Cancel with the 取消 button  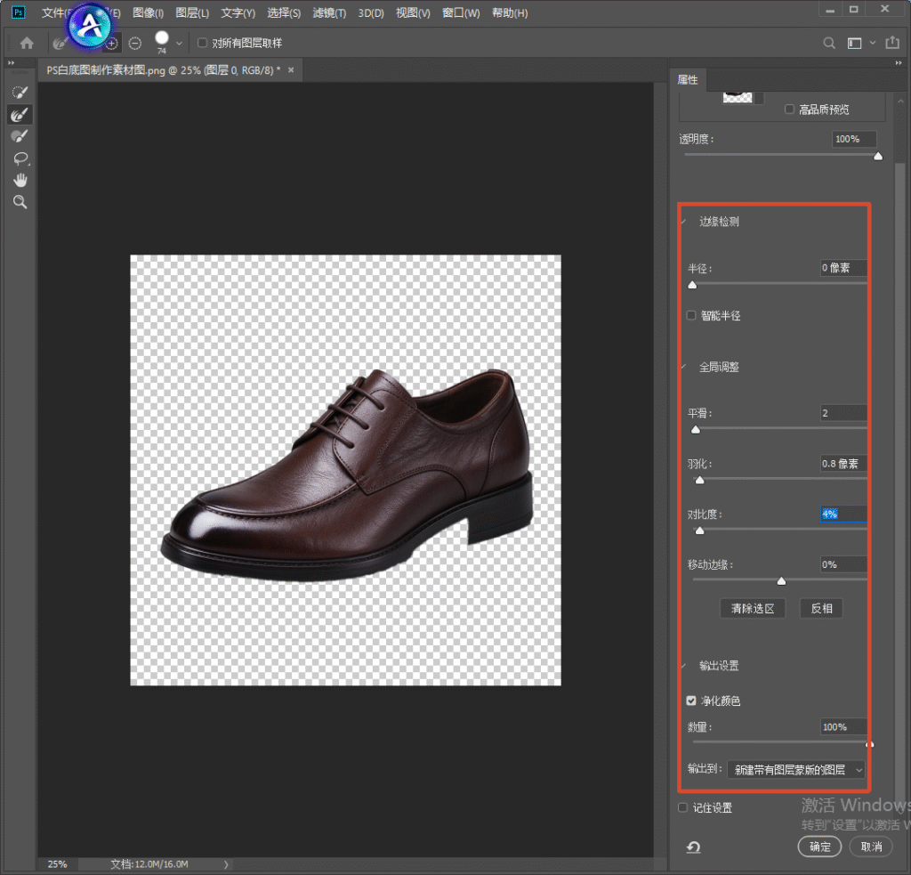[x=872, y=847]
